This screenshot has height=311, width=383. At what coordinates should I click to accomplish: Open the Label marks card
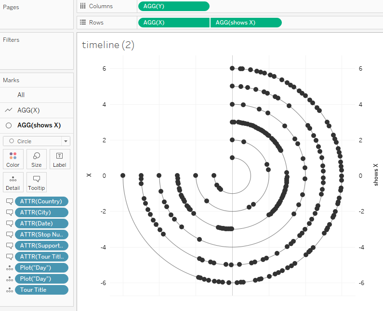[x=60, y=159]
